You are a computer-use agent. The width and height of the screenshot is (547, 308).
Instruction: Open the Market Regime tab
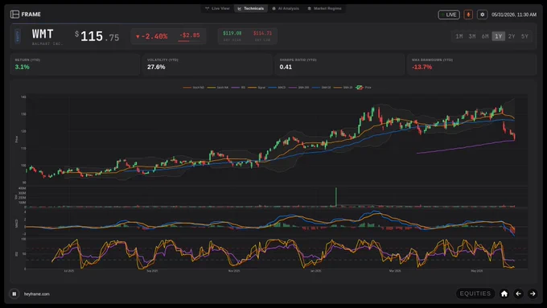(x=324, y=8)
